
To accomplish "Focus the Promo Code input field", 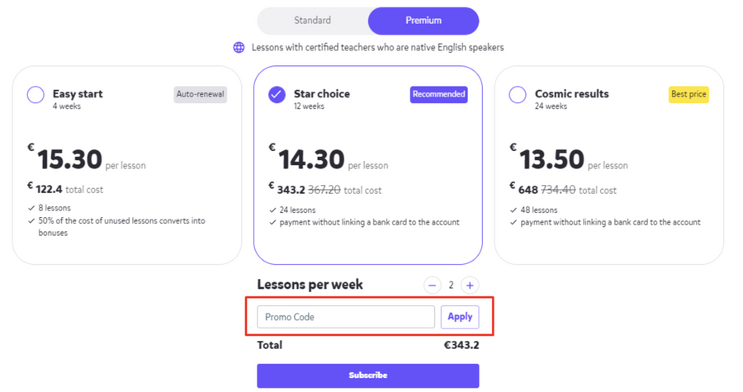I will tap(346, 317).
